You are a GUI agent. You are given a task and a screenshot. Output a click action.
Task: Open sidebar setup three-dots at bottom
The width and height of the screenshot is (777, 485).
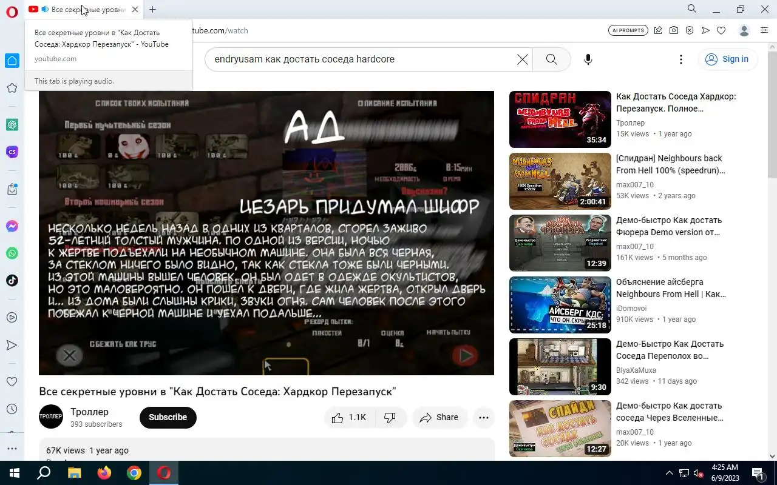coord(12,449)
